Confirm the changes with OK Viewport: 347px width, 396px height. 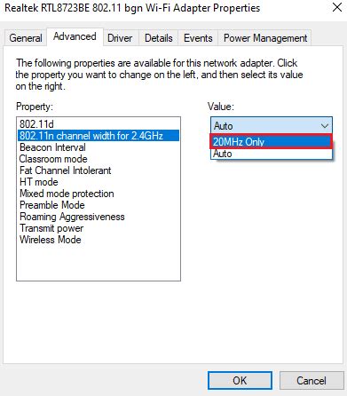point(240,380)
